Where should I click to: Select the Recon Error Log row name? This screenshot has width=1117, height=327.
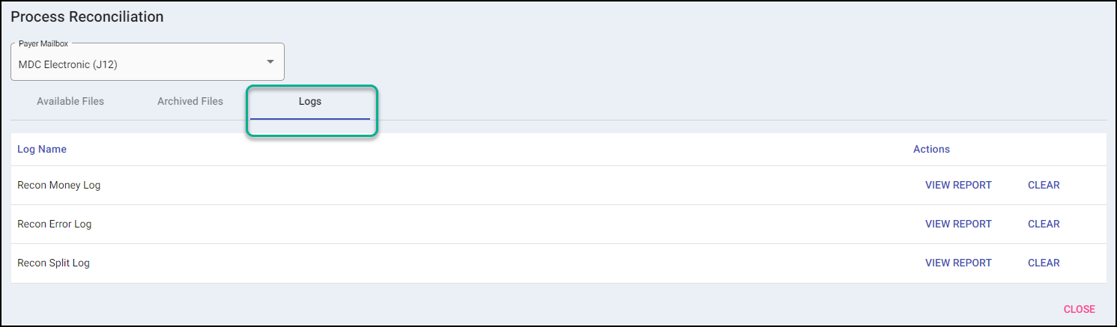pos(54,224)
